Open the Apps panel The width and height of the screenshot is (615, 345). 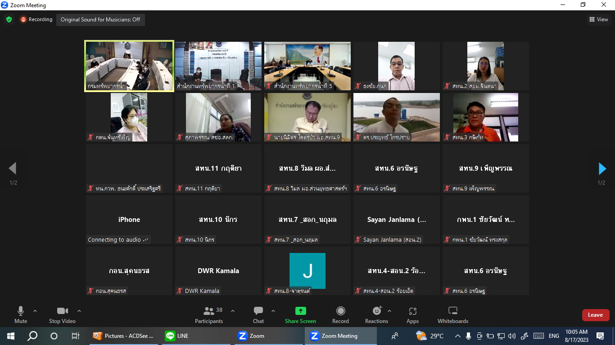click(x=412, y=314)
